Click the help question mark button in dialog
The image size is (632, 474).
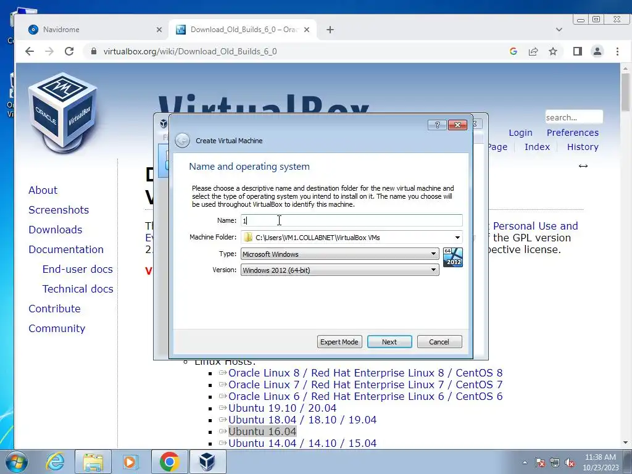click(437, 125)
